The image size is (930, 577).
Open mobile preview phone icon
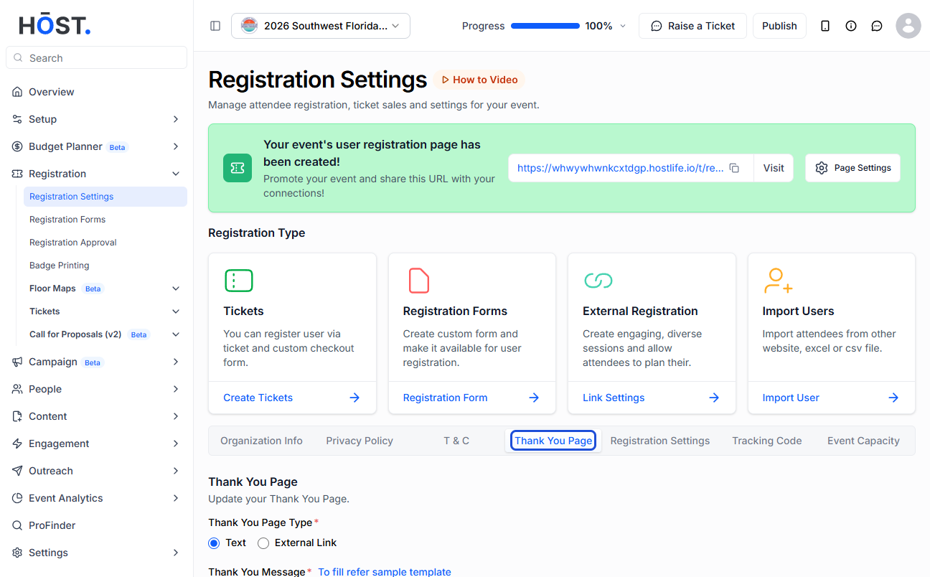[x=825, y=26]
